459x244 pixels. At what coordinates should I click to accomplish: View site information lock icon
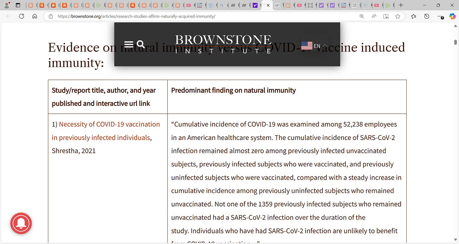50,16
